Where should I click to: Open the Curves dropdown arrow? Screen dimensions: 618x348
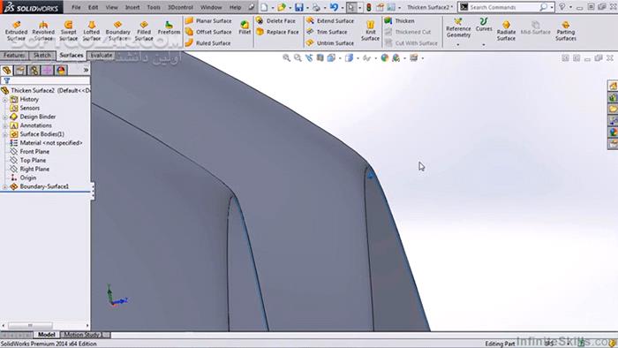(x=484, y=44)
